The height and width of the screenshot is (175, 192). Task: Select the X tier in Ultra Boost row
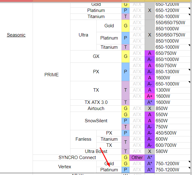pyautogui.click(x=150, y=151)
